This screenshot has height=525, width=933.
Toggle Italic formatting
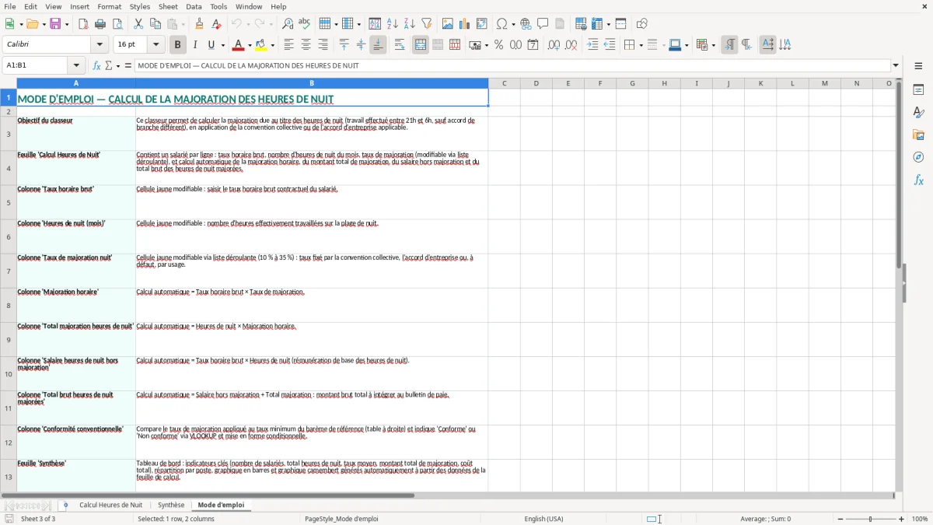(x=195, y=45)
